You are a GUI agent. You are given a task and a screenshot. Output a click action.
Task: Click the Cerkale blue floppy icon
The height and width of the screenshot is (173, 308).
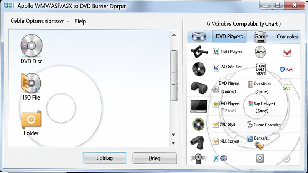(249, 139)
